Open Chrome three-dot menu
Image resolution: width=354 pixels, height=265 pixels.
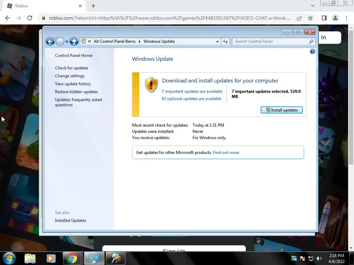[x=346, y=18]
